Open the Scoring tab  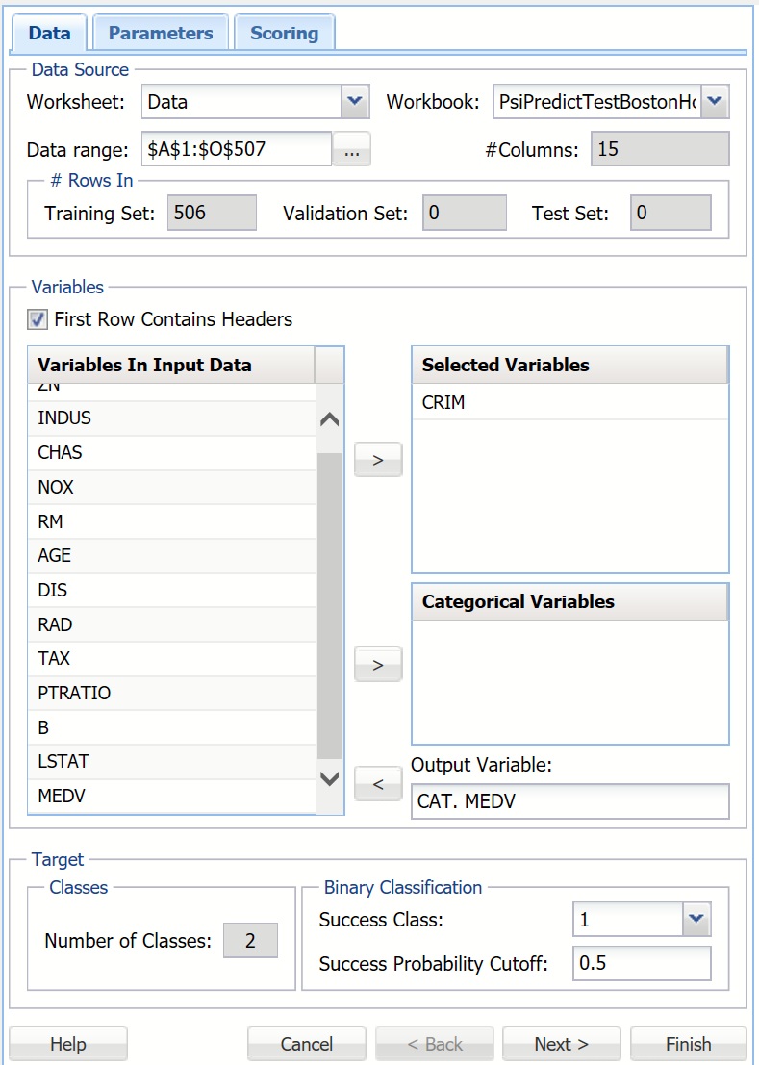point(284,33)
